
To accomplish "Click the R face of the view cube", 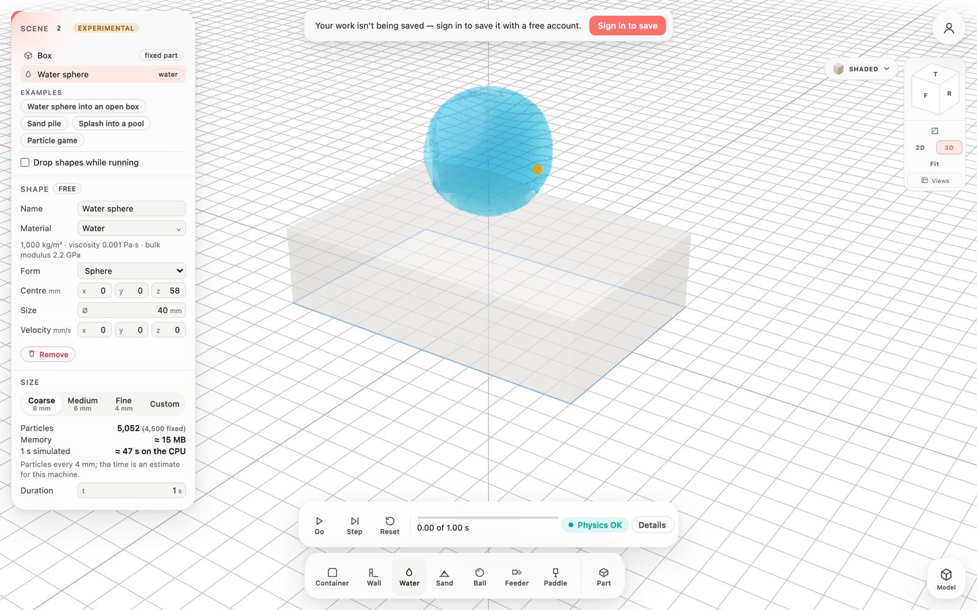I will (949, 94).
